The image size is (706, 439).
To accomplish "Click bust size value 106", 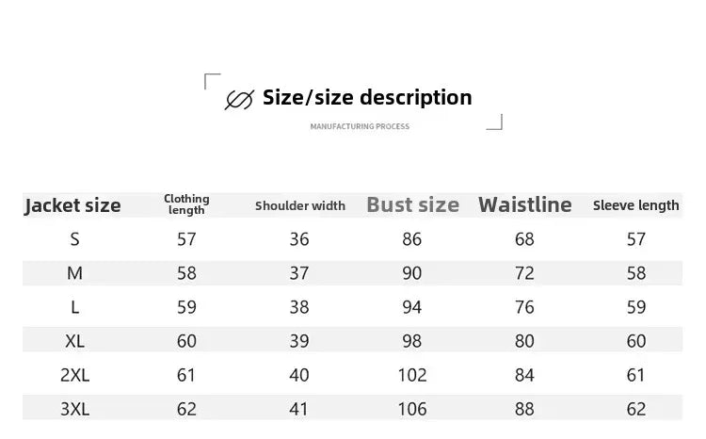I will tap(412, 409).
